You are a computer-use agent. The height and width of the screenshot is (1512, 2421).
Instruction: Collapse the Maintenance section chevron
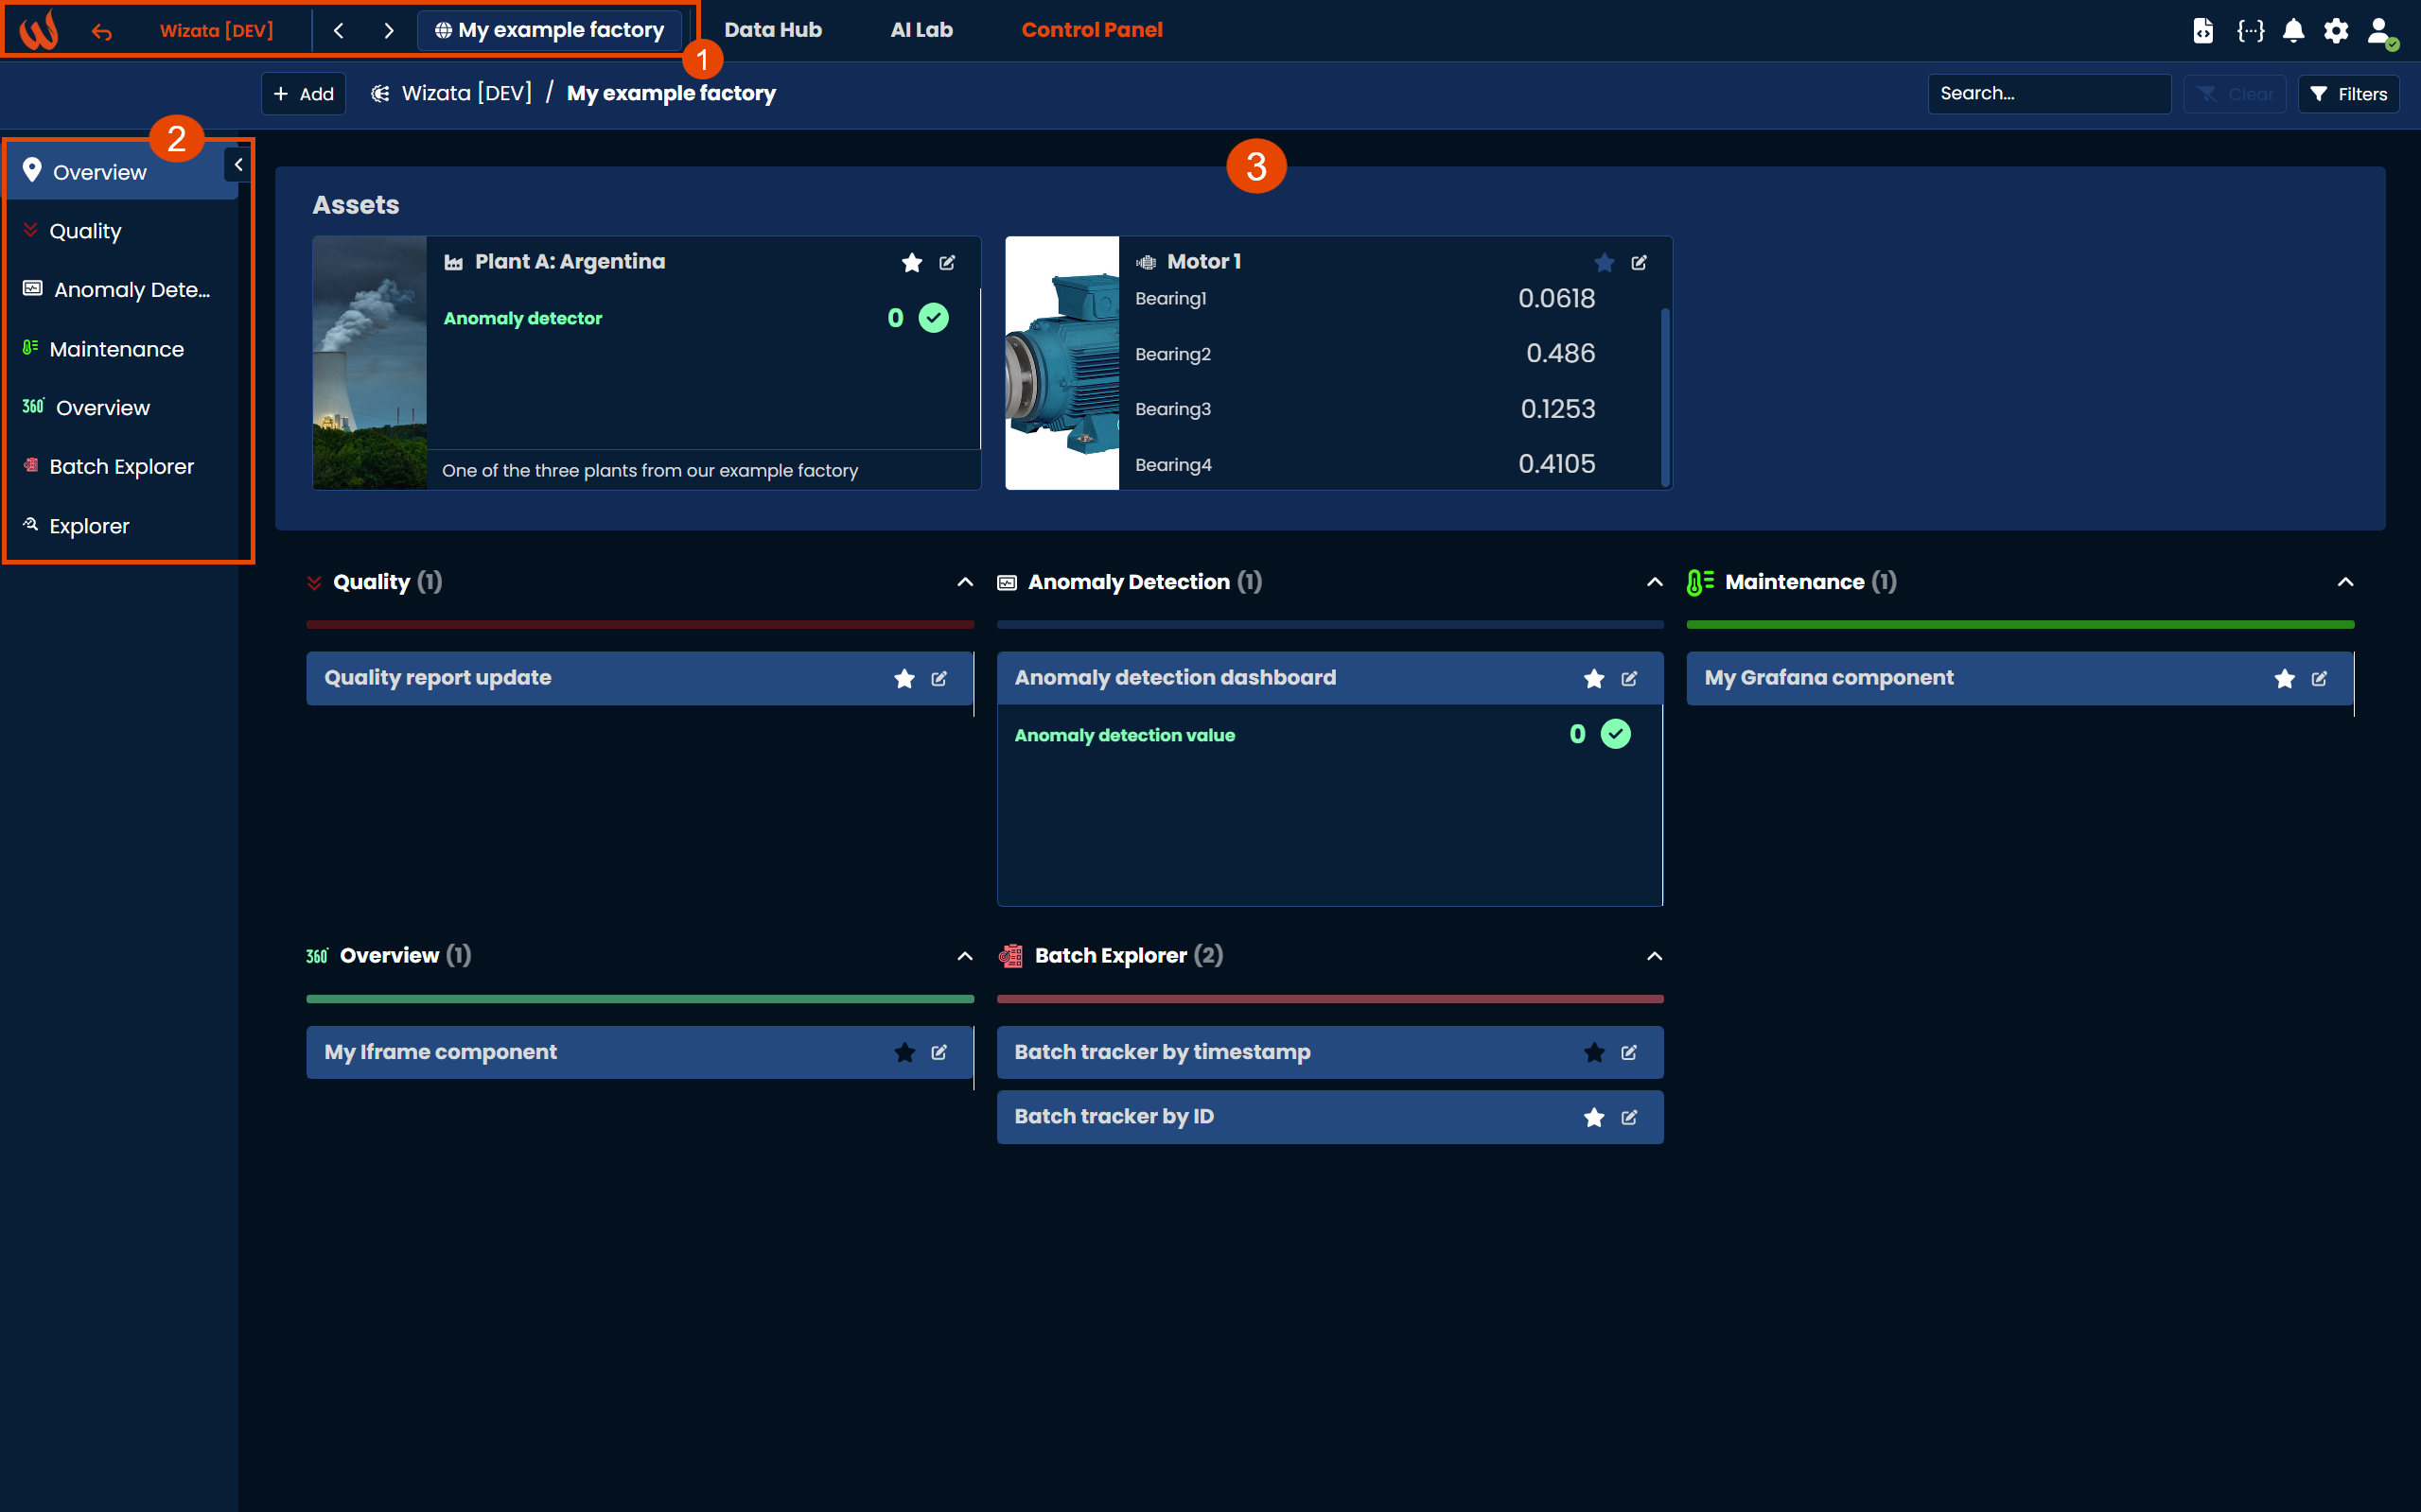(x=2344, y=582)
